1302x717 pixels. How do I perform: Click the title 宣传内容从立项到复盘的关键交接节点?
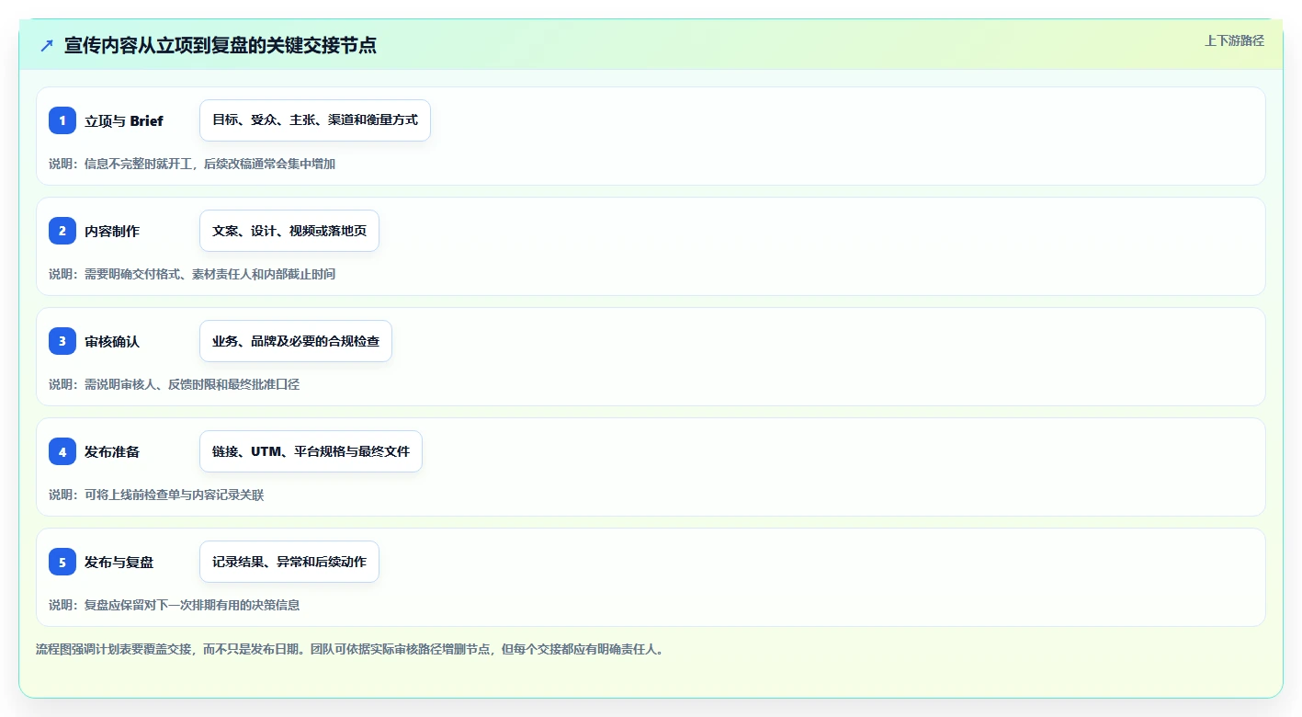pyautogui.click(x=221, y=45)
